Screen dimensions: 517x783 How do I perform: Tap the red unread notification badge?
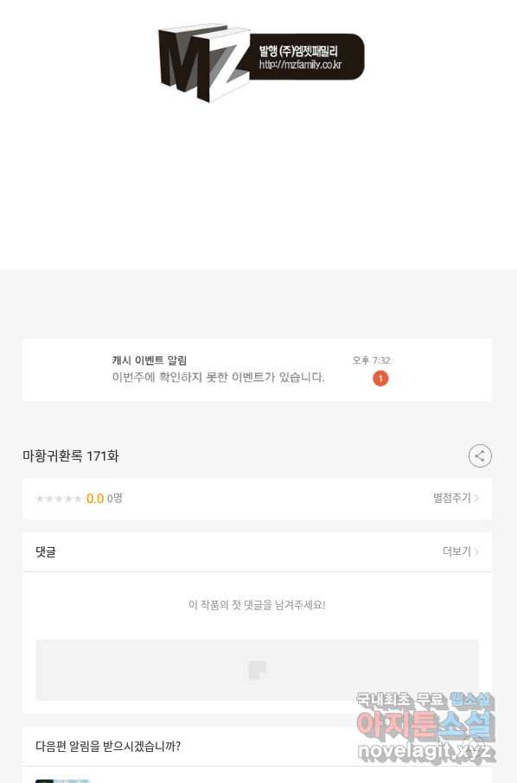380,379
